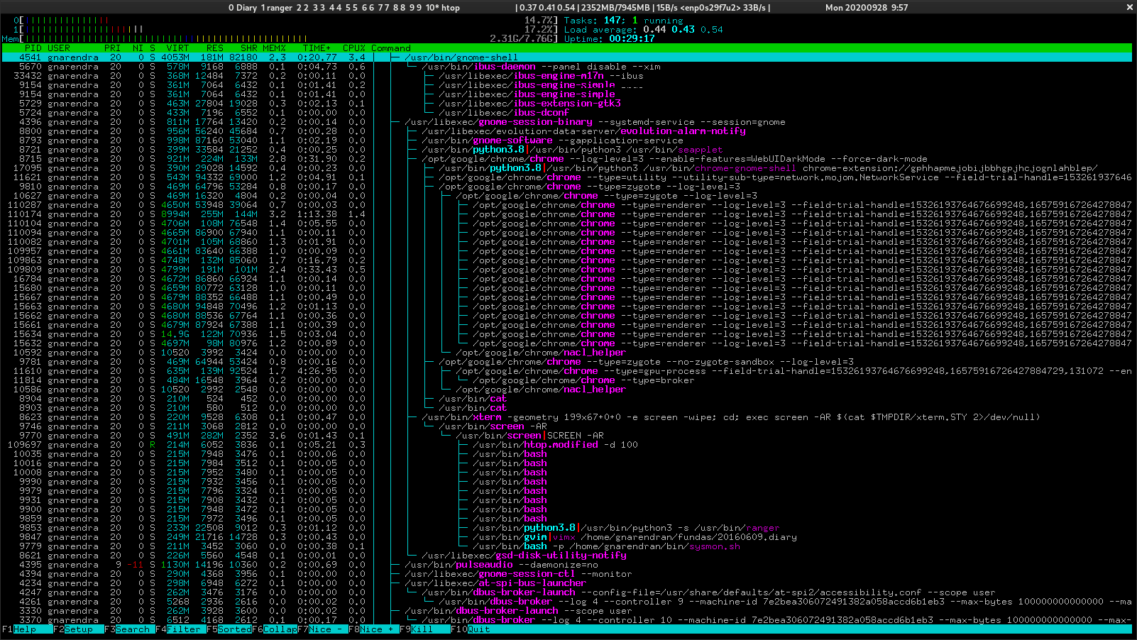The image size is (1137, 640).
Task: Select the ibus-engine-m17n --ibus process
Action: 566,76
